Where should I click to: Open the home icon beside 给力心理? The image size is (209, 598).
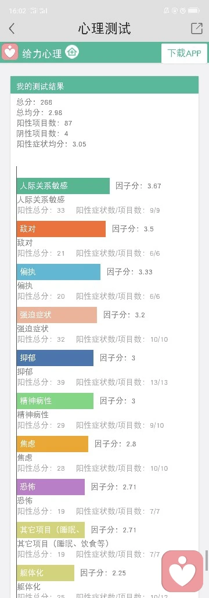pyautogui.click(x=71, y=52)
